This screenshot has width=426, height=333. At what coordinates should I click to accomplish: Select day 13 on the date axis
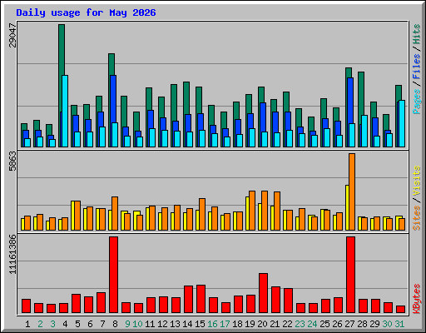pyautogui.click(x=175, y=324)
